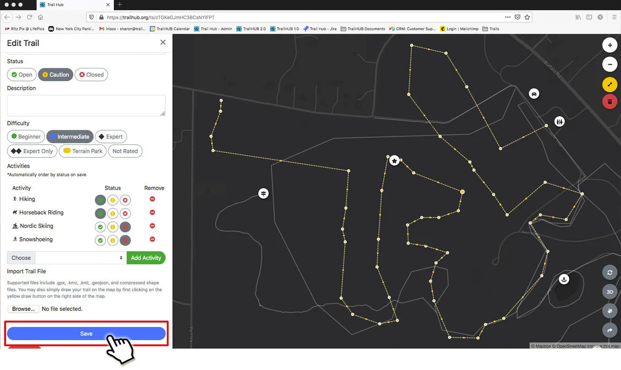Open the TrailHUB Calendar bookmark

(x=170, y=29)
